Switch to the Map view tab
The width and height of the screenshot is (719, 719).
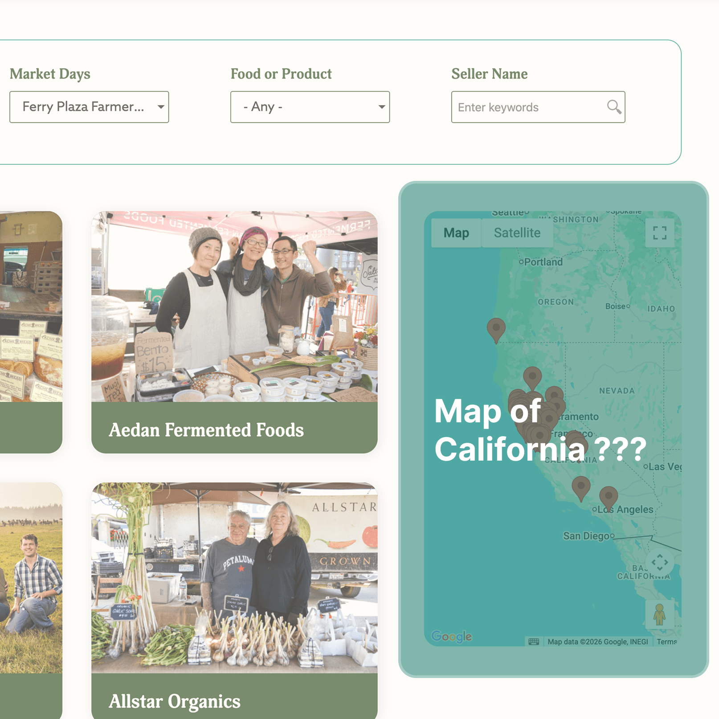(456, 233)
